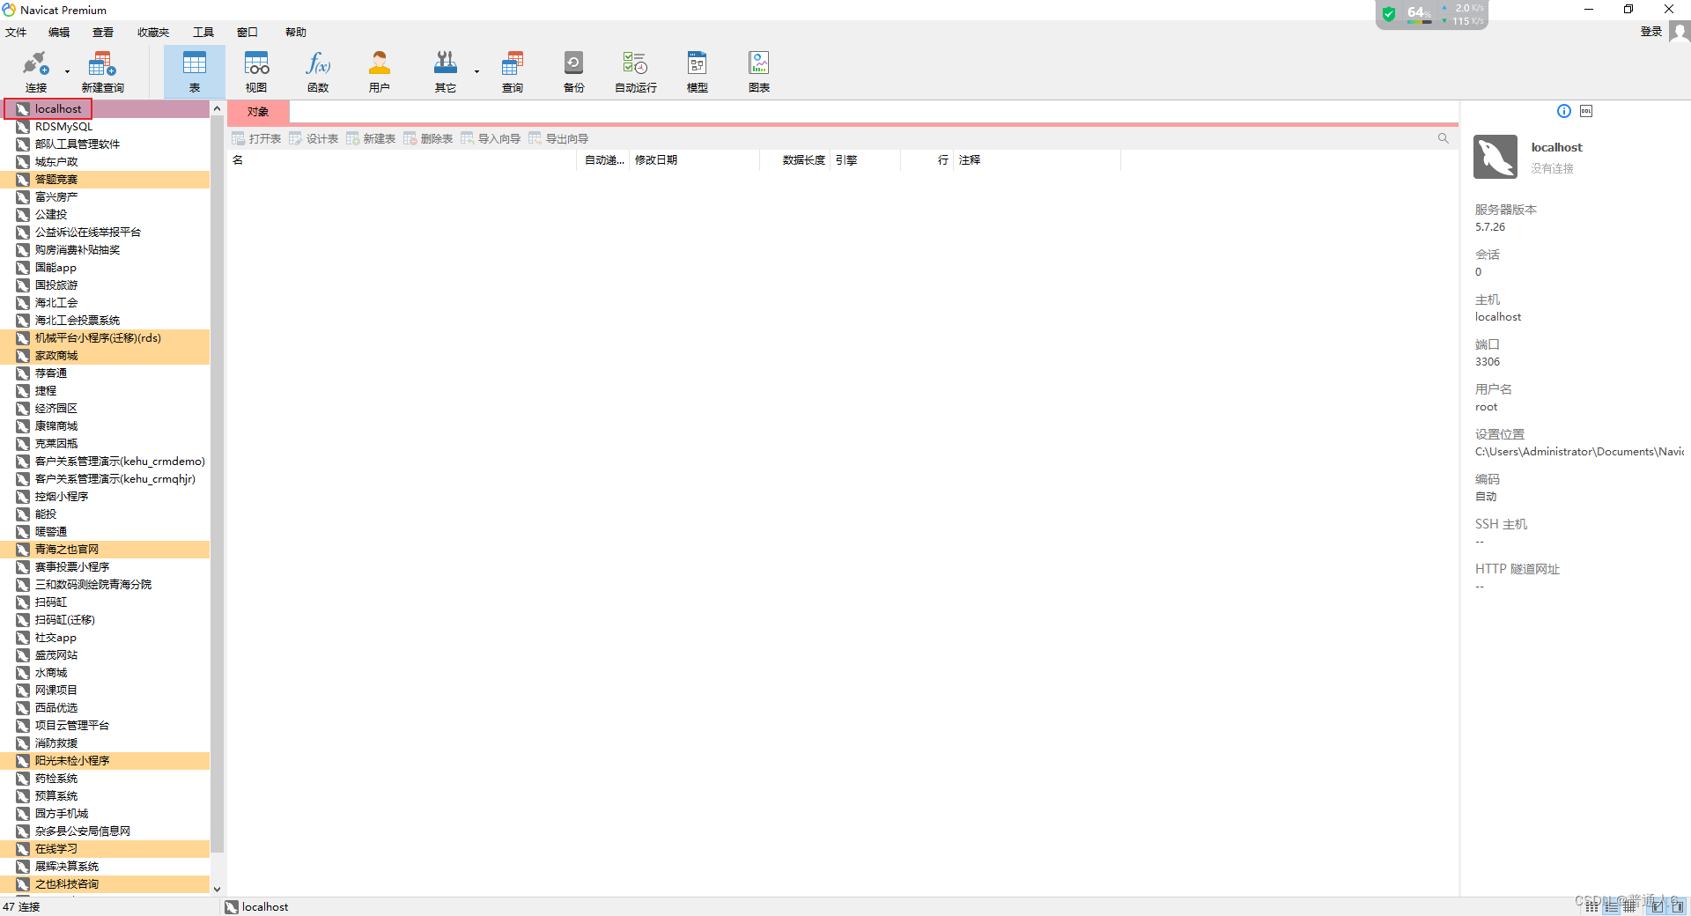Open the 自动运行 (Automation) toolbar icon
1691x916 pixels.
(x=636, y=71)
